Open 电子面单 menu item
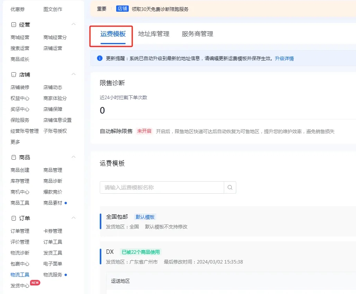The height and width of the screenshot is (294, 356). [x=53, y=264]
